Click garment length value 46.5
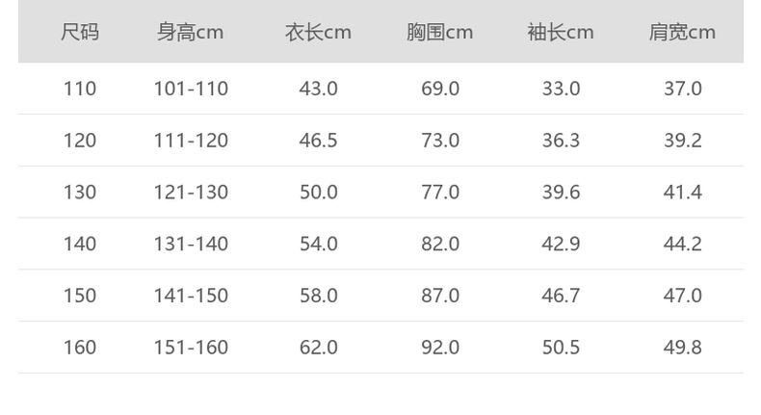 318,141
